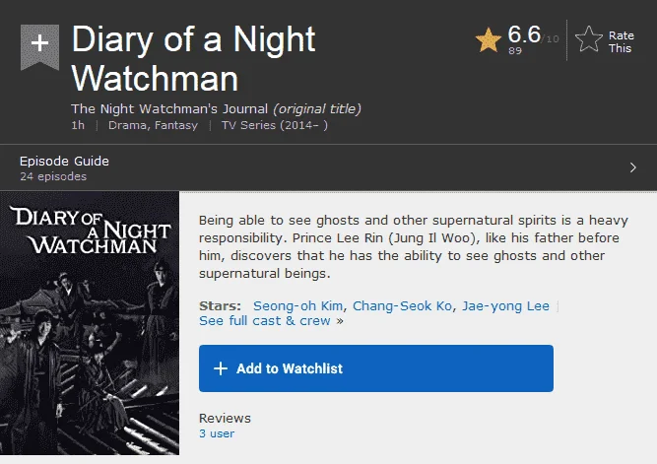Click the Diary of a Night Watchman poster
The image size is (657, 464).
click(90, 323)
